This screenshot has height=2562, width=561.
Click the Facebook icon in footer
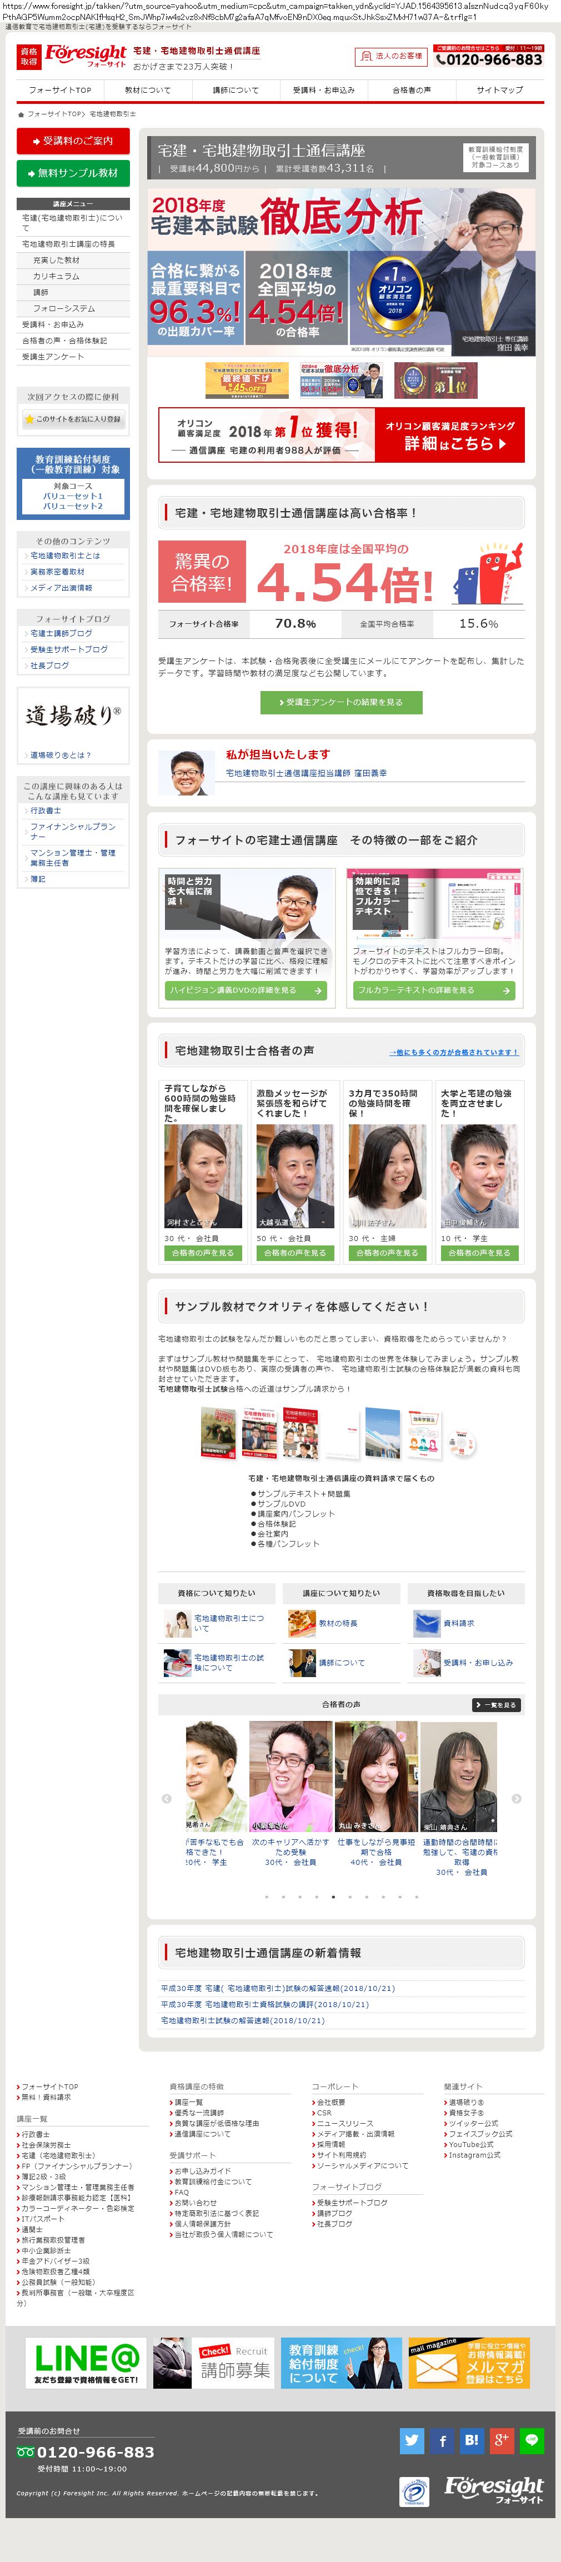tap(442, 2440)
